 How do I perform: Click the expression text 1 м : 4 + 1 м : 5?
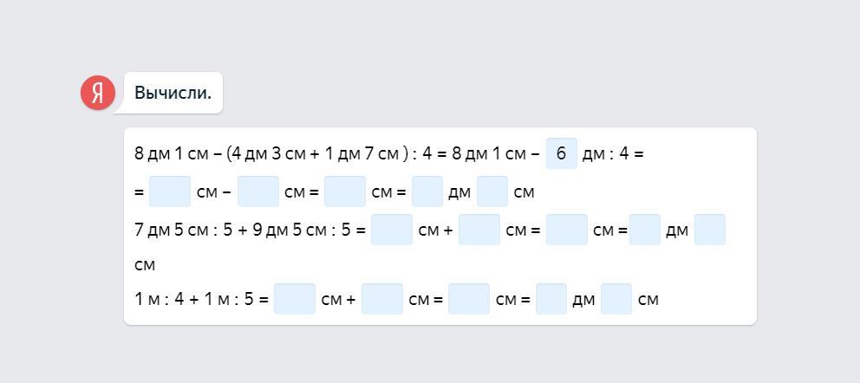[x=194, y=299]
